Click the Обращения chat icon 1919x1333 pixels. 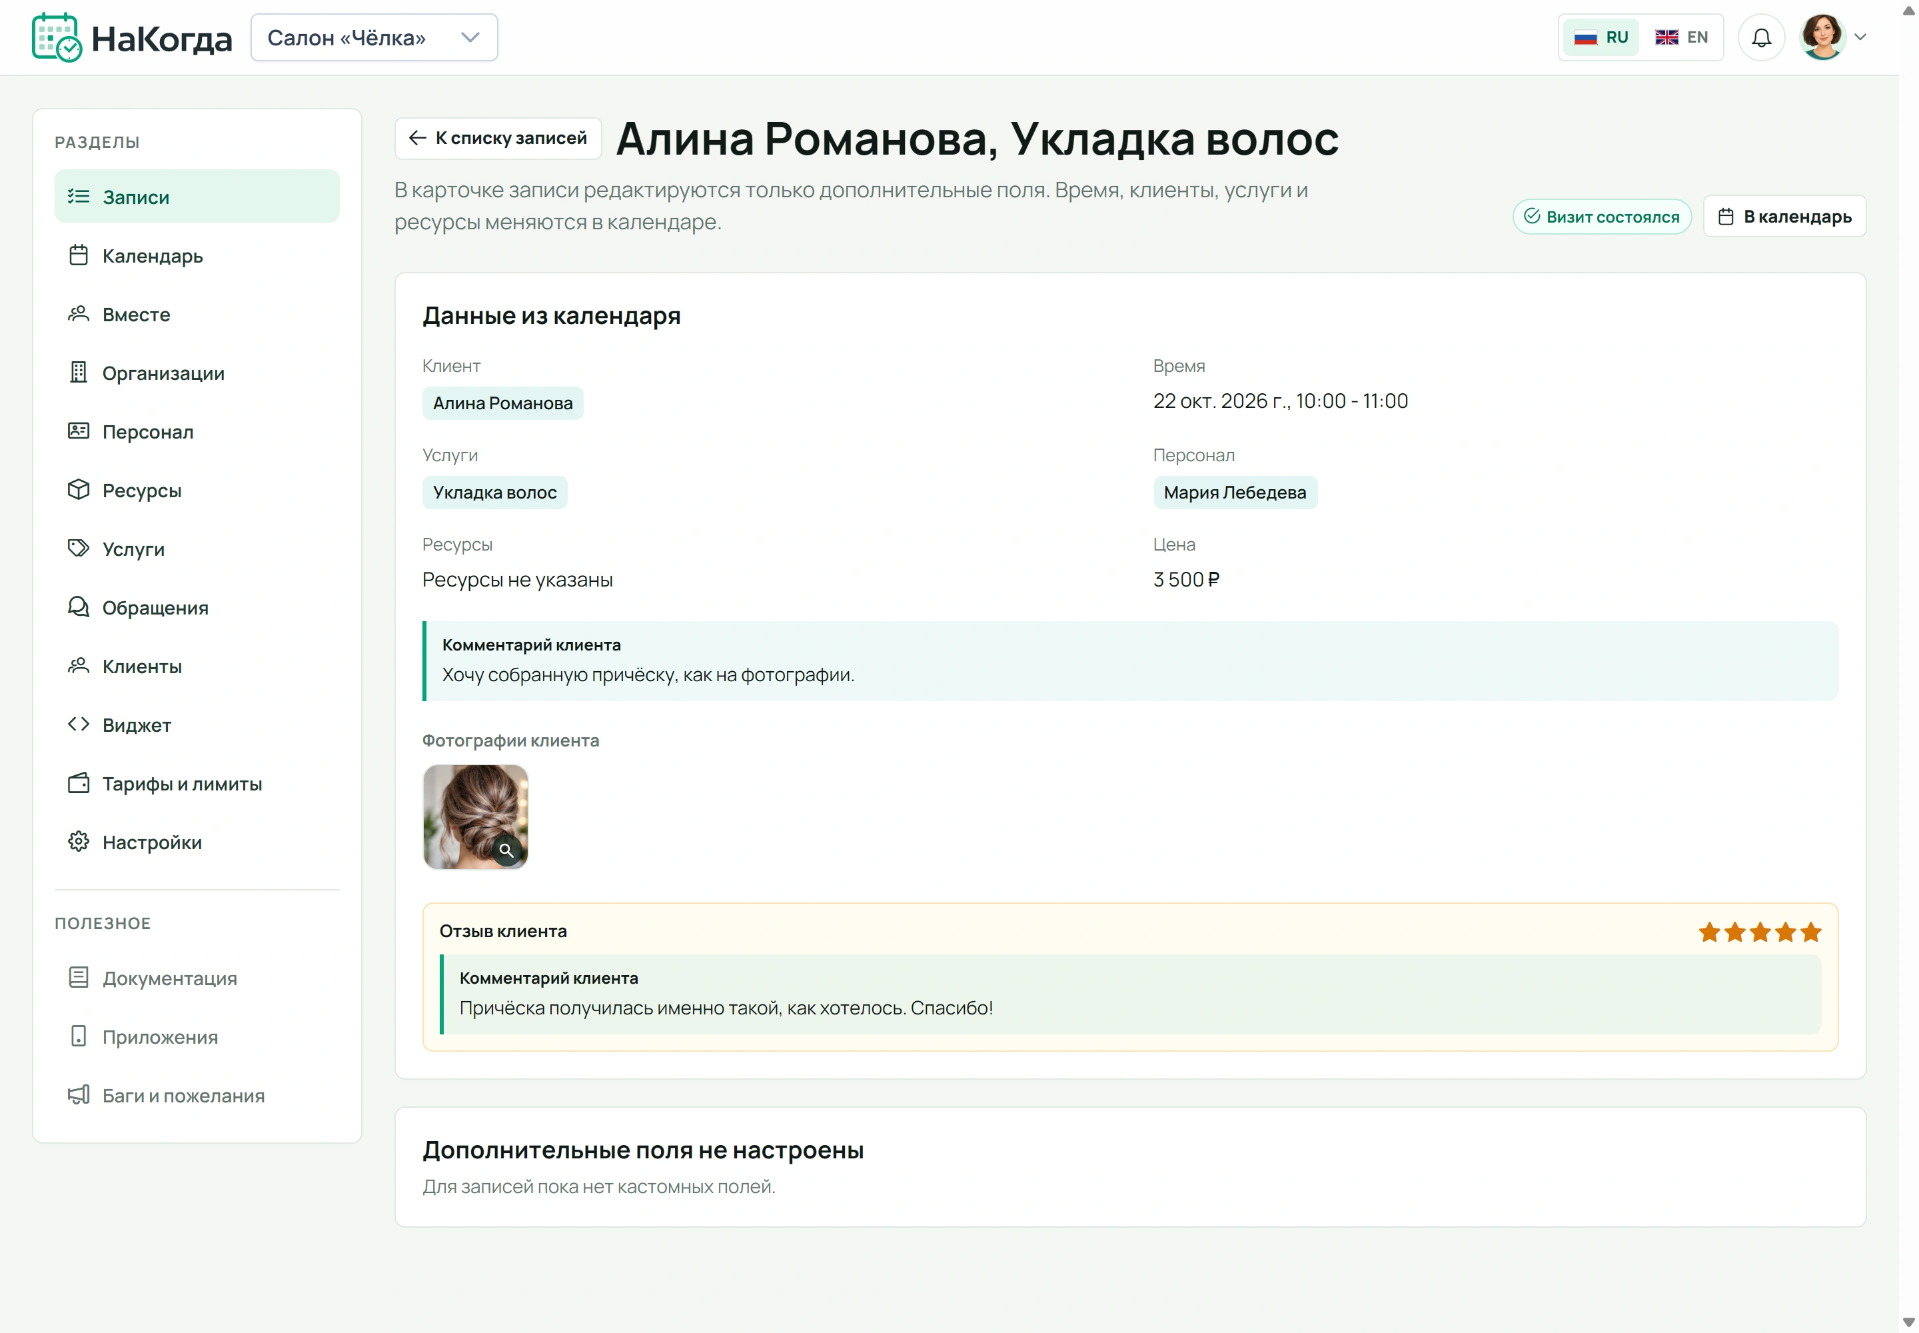tap(79, 607)
